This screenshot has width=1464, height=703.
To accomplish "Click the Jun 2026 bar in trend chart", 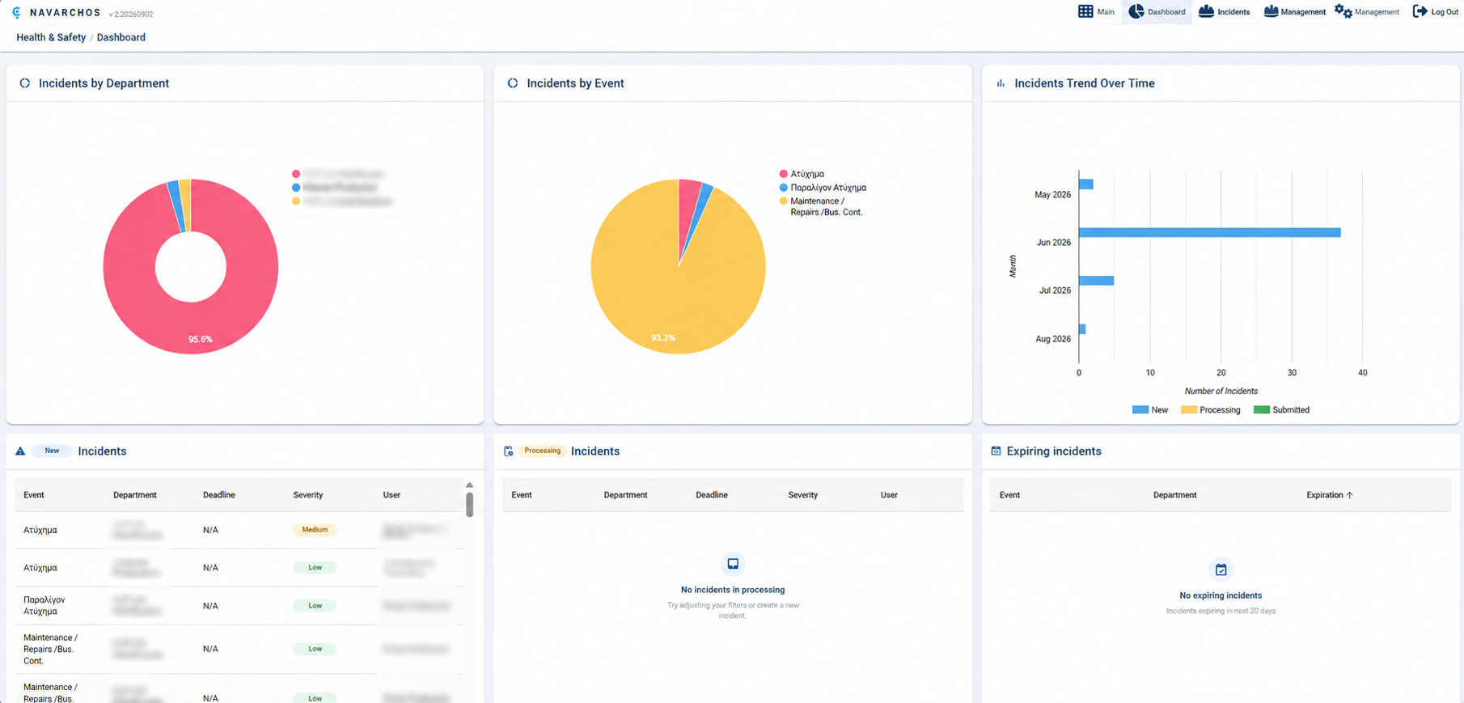I will click(1209, 233).
